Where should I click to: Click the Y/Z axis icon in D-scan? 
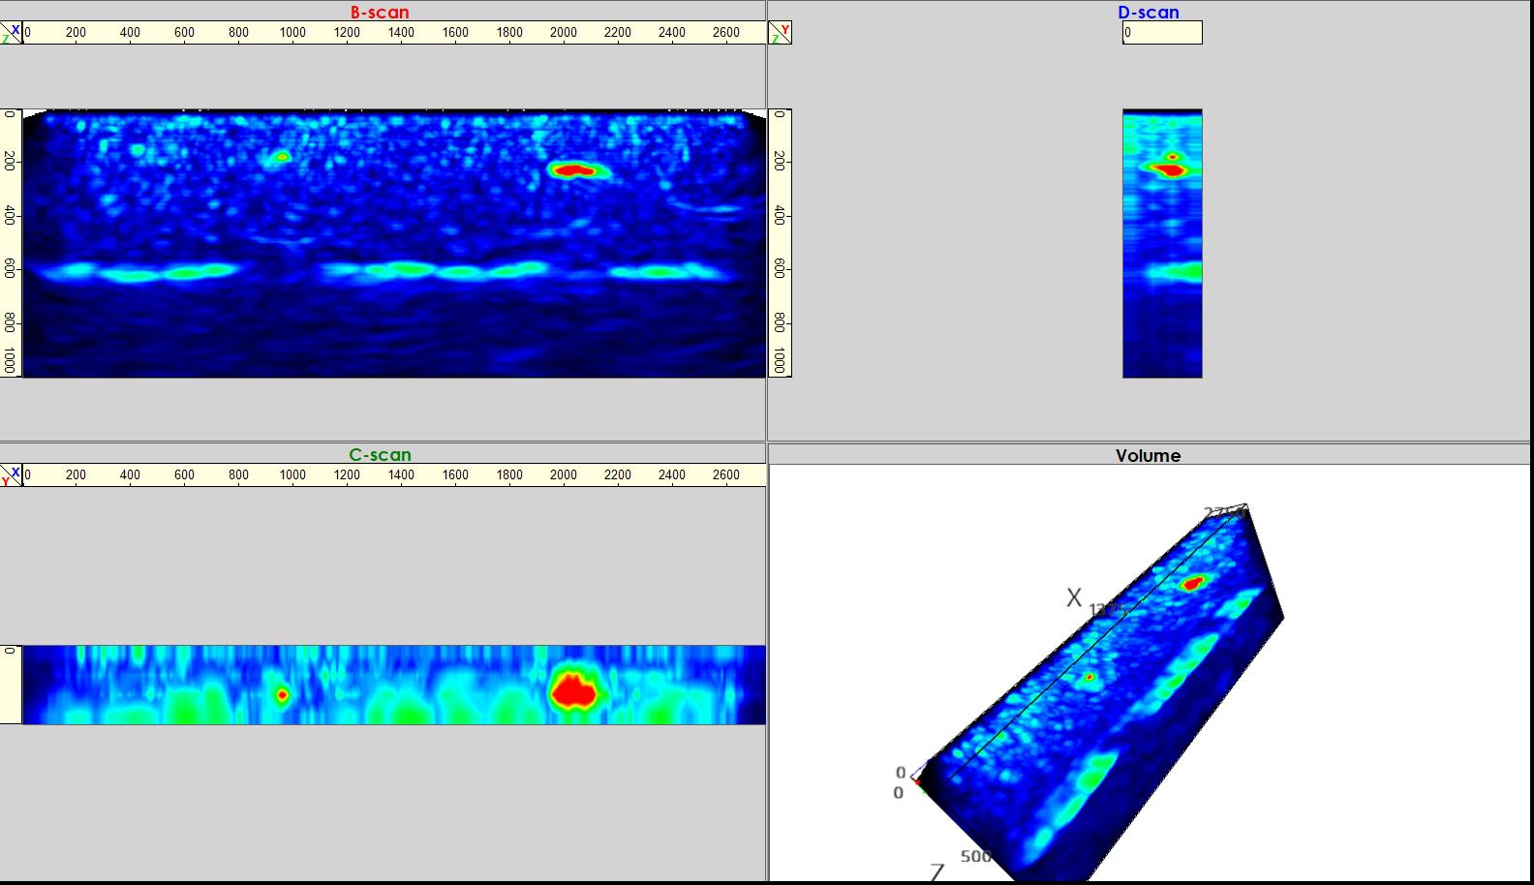(780, 33)
